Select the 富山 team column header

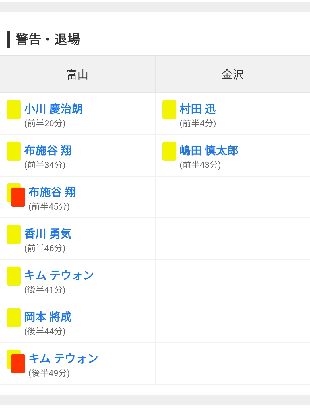(x=77, y=75)
